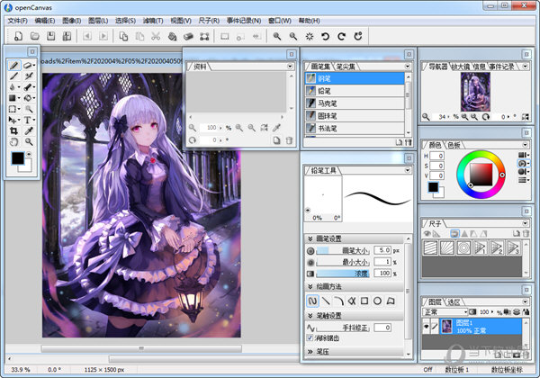540x378 pixels.
Task: Rotate canvas counterclockwise from toolbar
Action: 325,36
